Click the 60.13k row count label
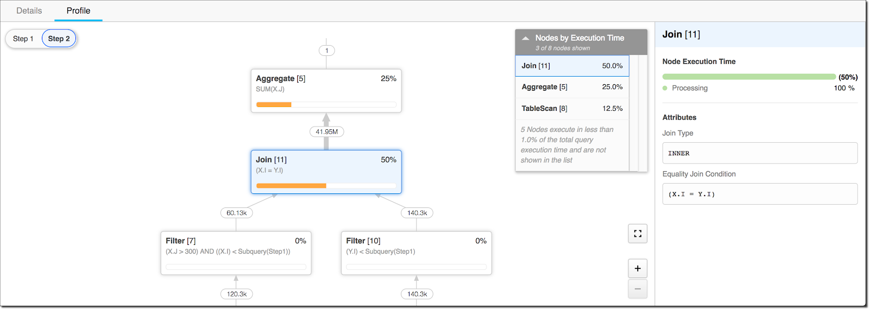Viewport: 869px width, 309px height. 236,213
